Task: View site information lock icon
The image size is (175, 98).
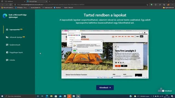Action: click(15, 5)
